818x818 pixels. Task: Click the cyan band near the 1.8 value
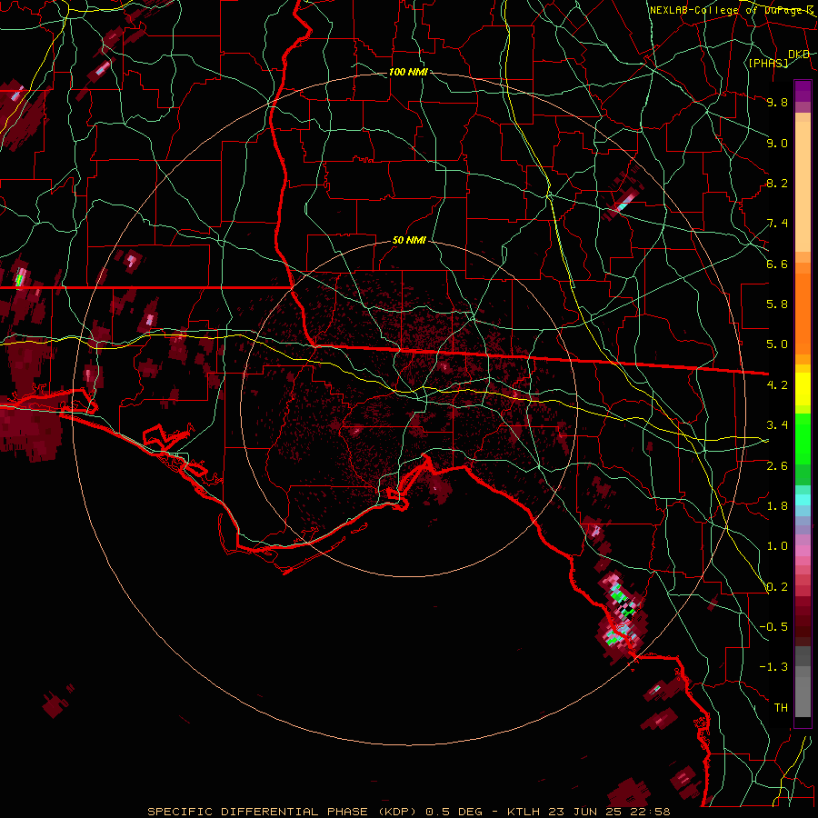[803, 500]
